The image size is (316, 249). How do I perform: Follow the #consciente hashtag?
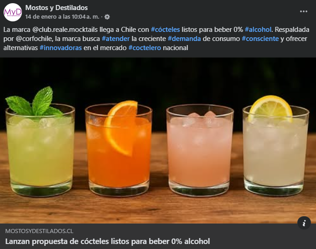point(260,39)
